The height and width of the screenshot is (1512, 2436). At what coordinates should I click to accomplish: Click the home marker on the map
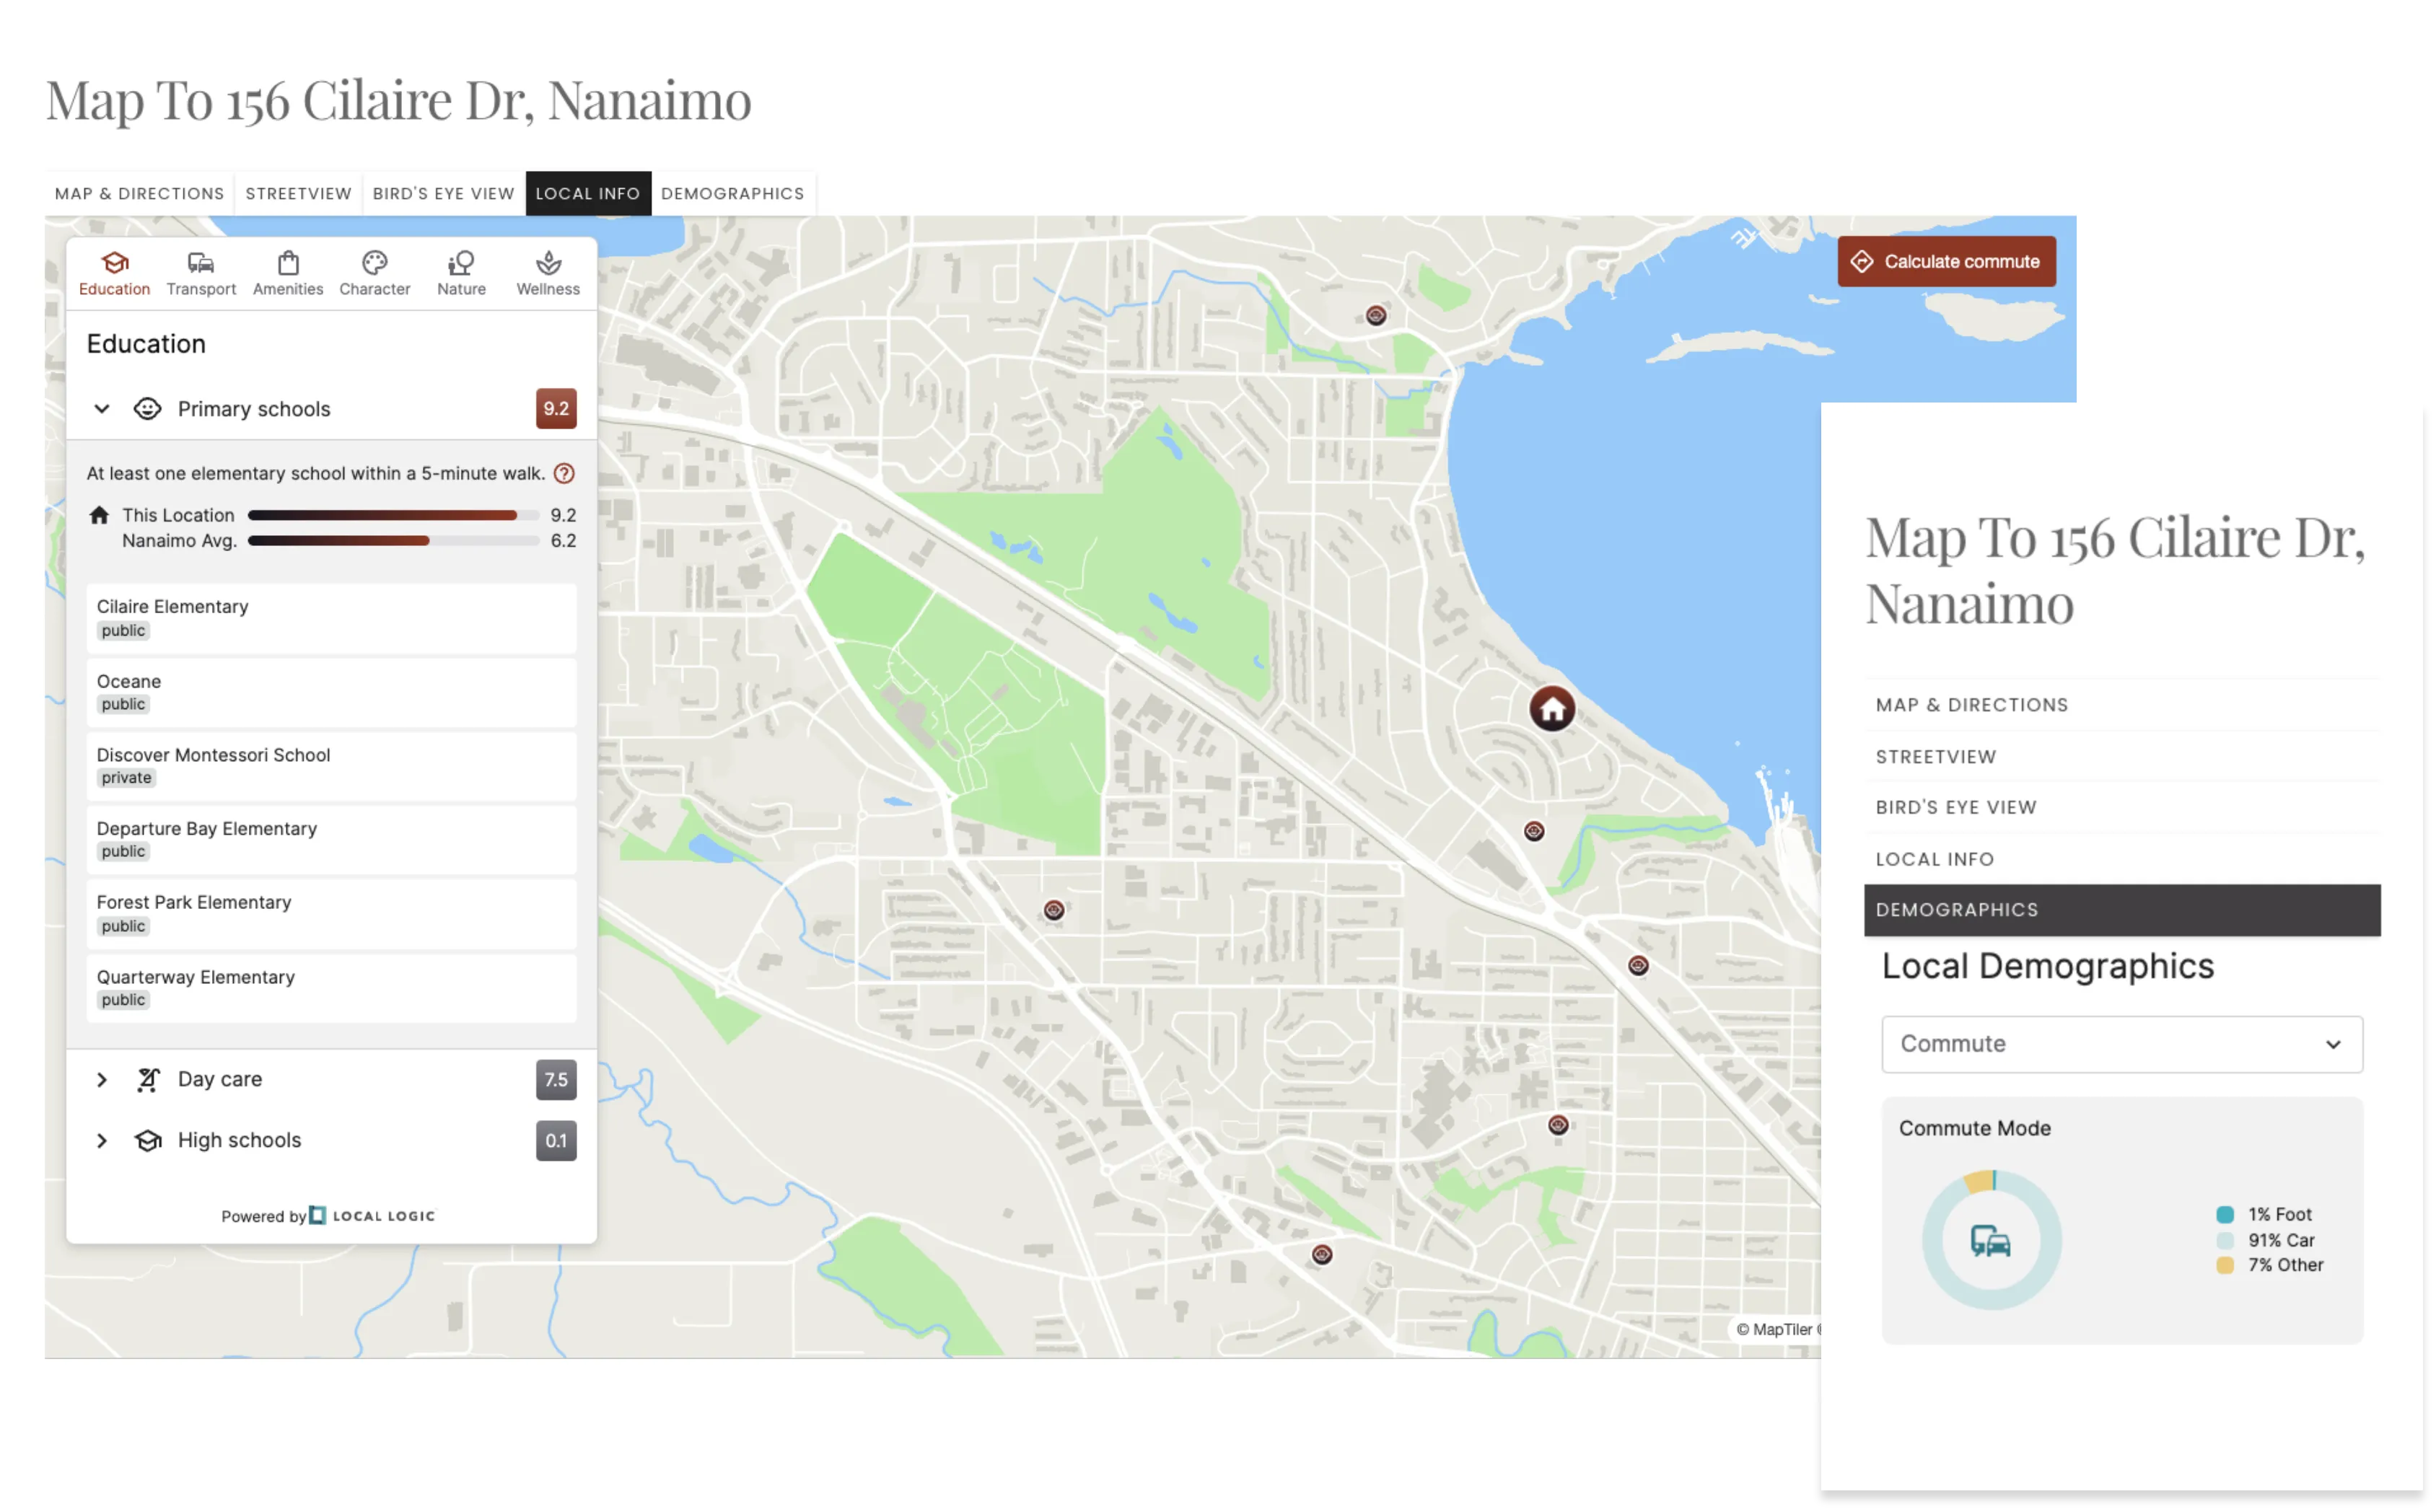(1553, 707)
